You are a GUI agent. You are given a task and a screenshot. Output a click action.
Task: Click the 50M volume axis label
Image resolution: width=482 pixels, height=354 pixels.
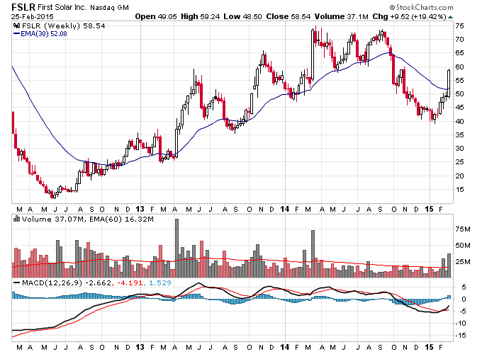pos(463,245)
